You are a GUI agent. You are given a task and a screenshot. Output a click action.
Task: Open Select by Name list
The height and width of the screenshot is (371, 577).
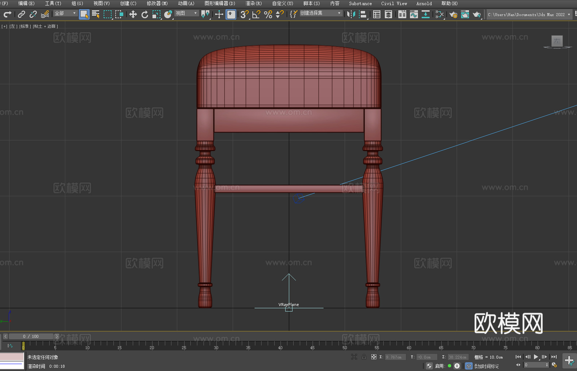tap(96, 14)
